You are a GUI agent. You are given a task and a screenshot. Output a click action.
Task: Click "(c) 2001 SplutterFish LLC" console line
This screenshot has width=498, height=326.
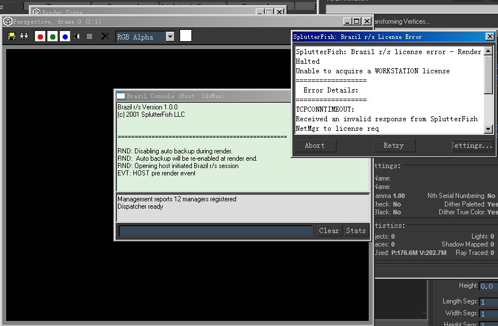tap(151, 114)
